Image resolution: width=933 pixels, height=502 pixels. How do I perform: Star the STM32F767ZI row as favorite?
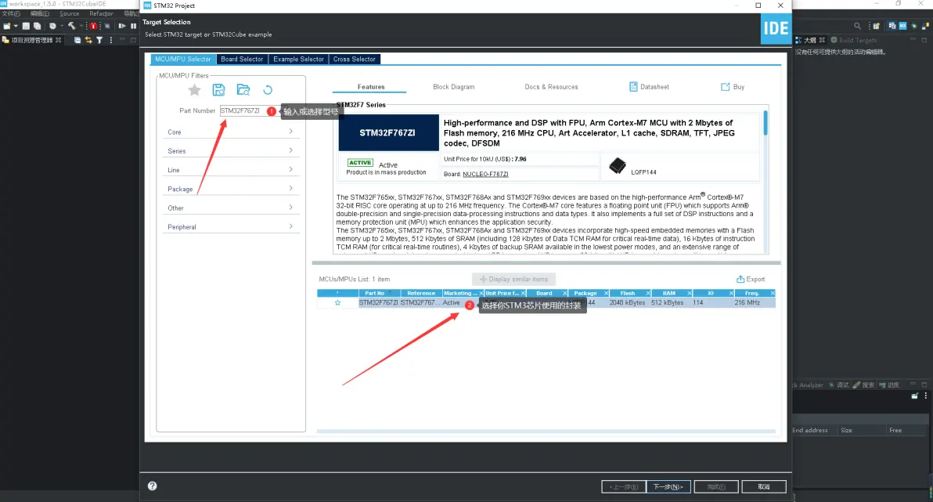337,302
